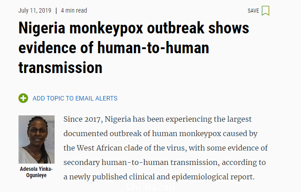This screenshot has width=301, height=192.
Task: Click 'documented outbreak of human monkeypox' text
Action: pyautogui.click(x=142, y=134)
